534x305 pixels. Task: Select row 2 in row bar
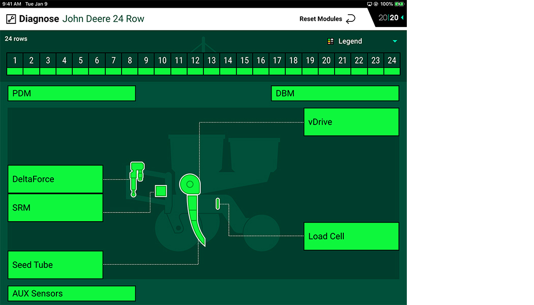pos(32,64)
